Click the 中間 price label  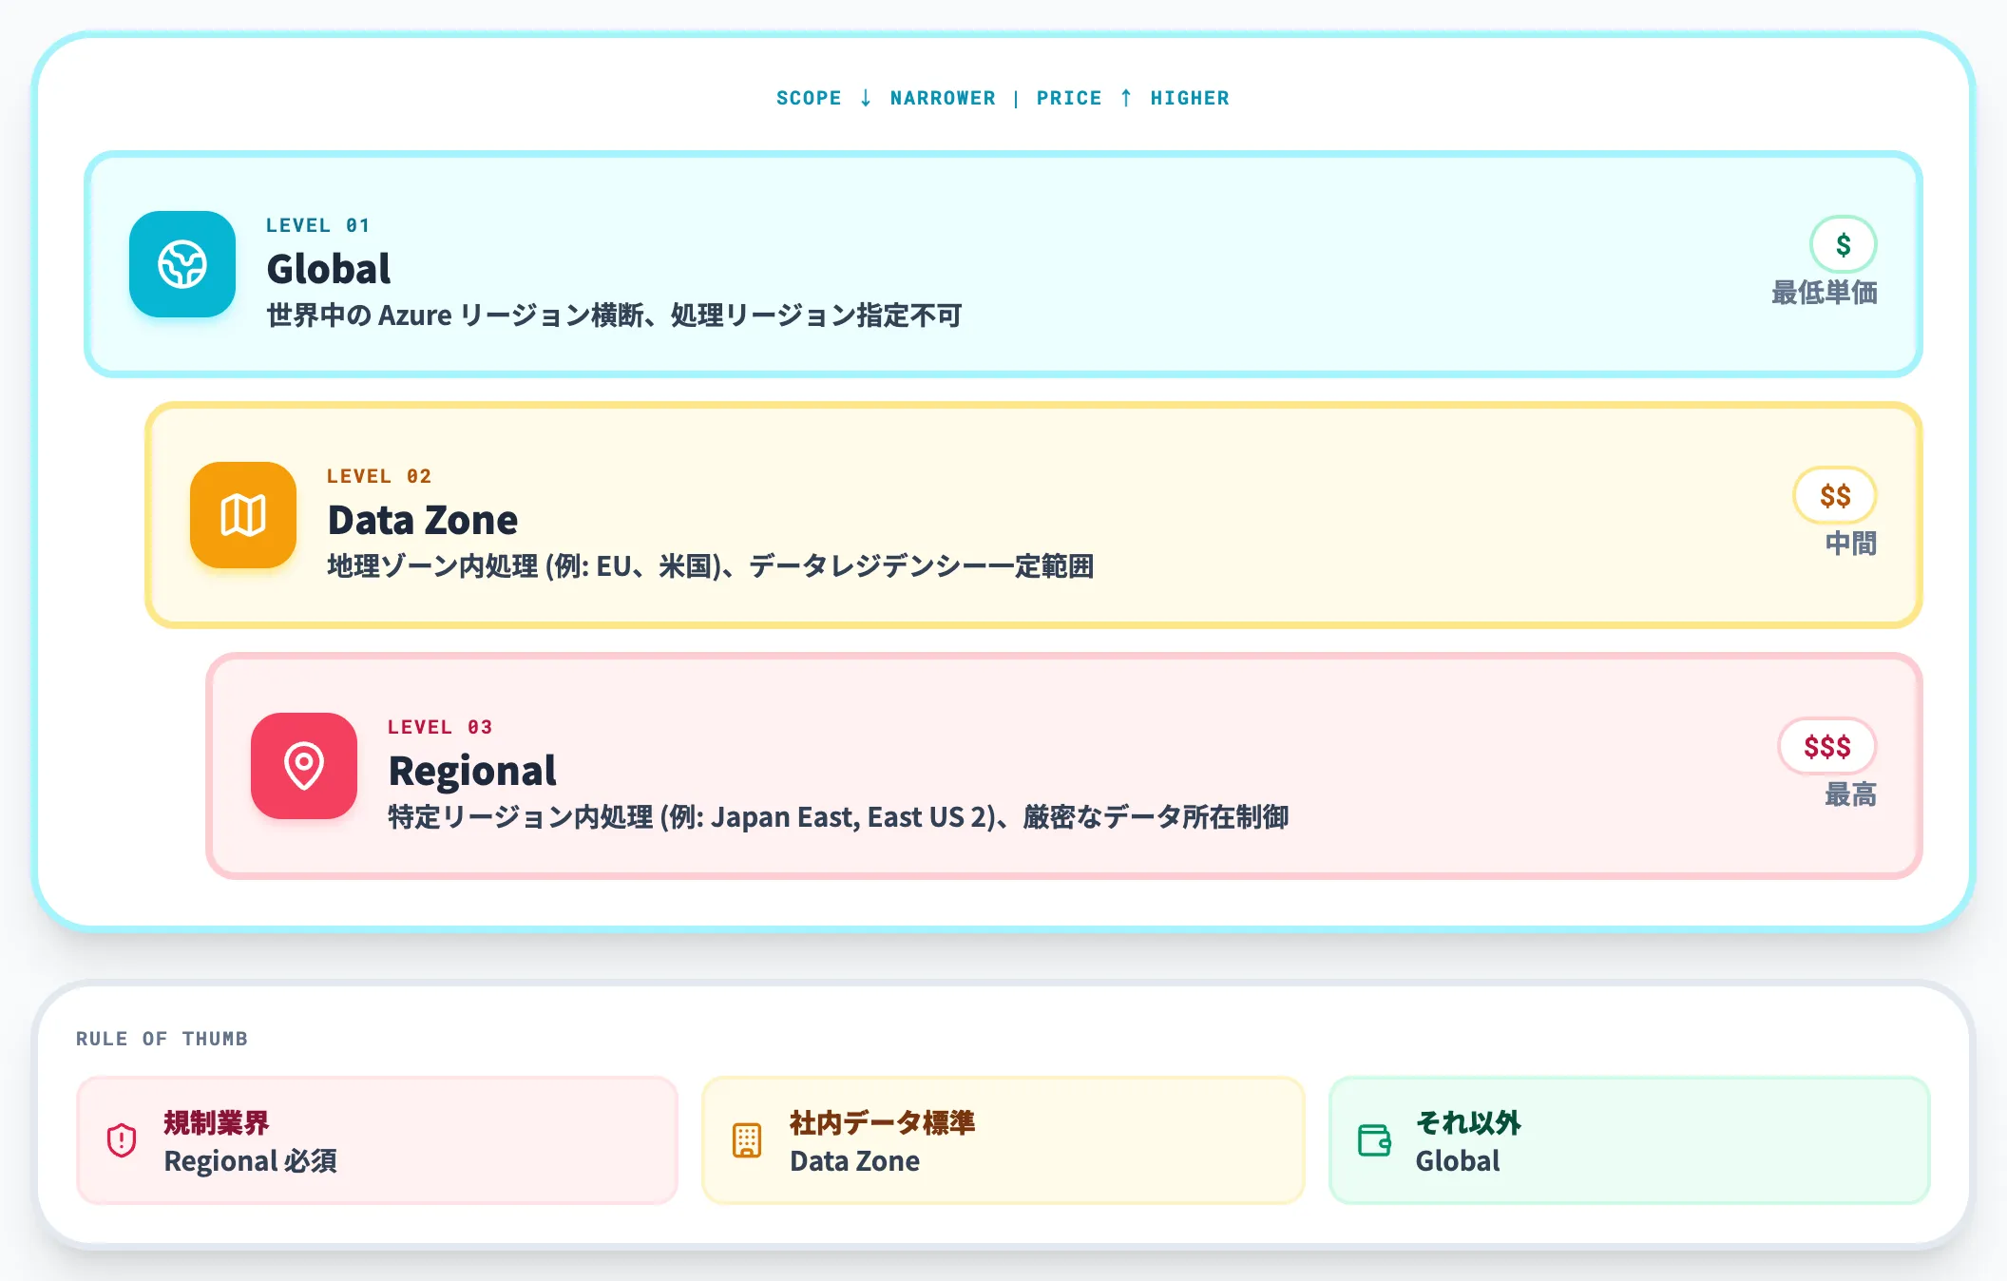coord(1851,544)
